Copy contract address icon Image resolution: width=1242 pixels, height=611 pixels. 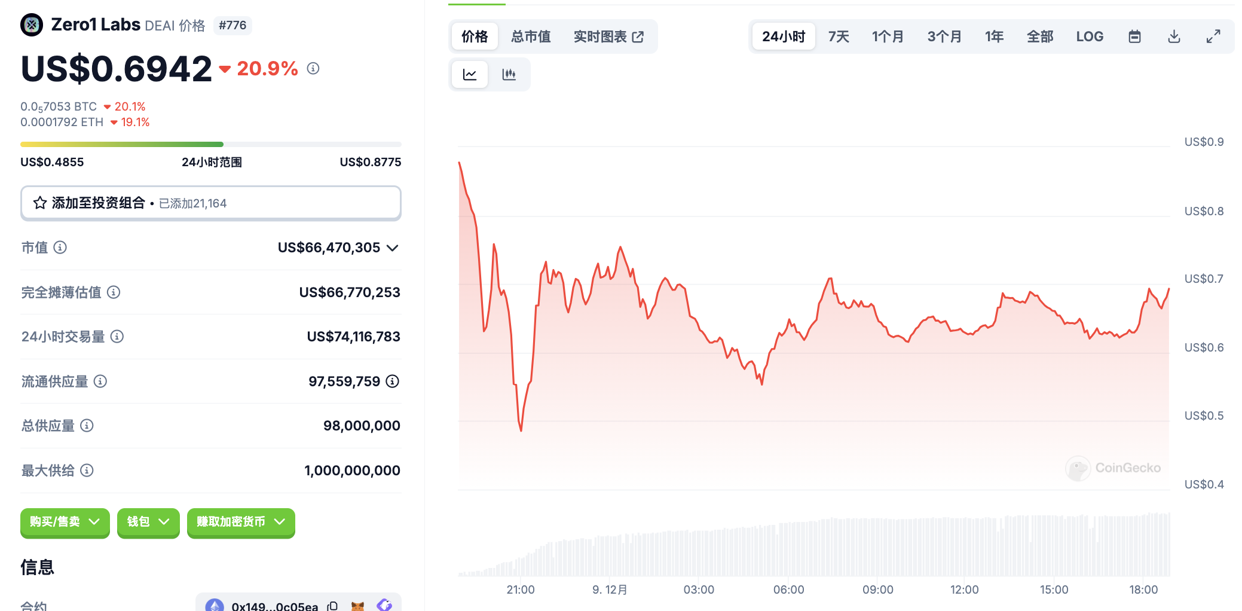pyautogui.click(x=332, y=606)
